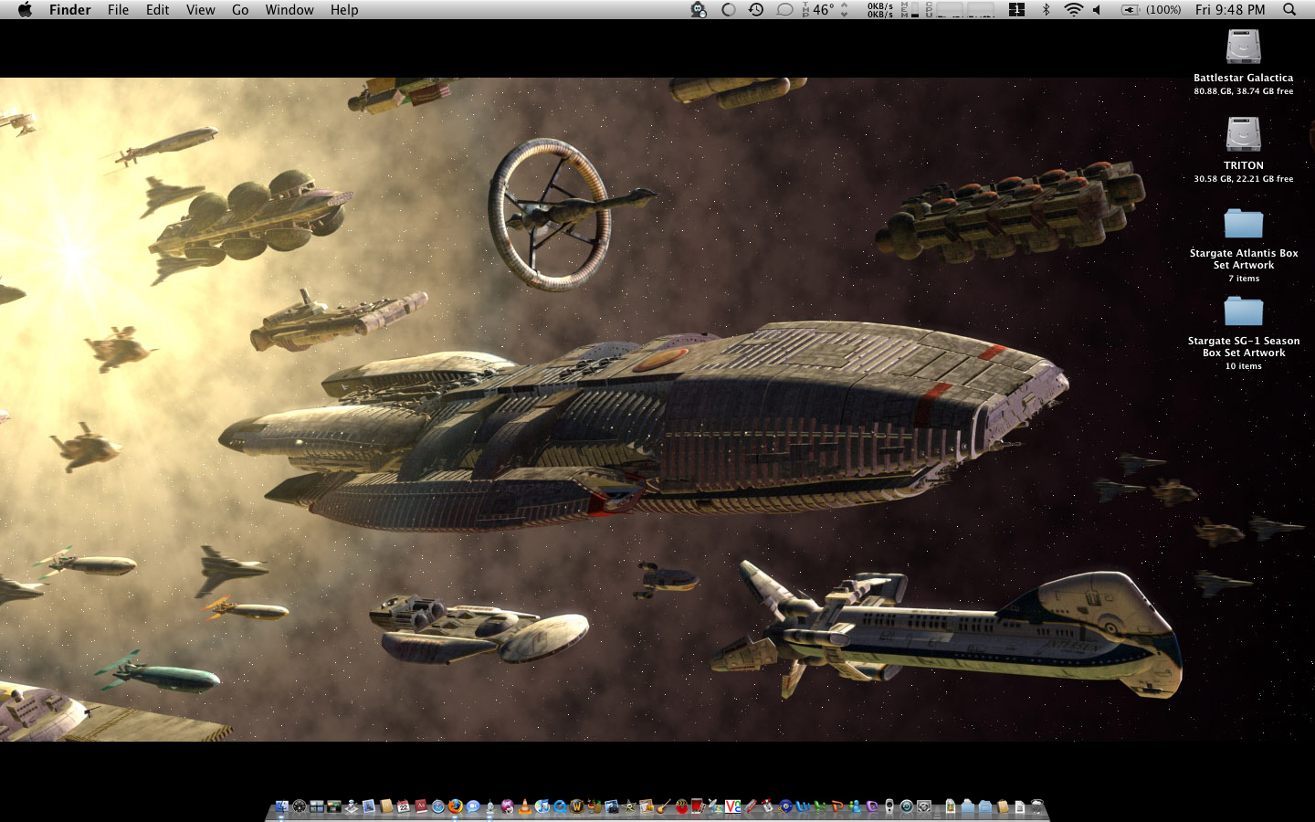Image resolution: width=1315 pixels, height=822 pixels.
Task: Open Microsoft Messenger from the Dock
Action: [x=855, y=806]
